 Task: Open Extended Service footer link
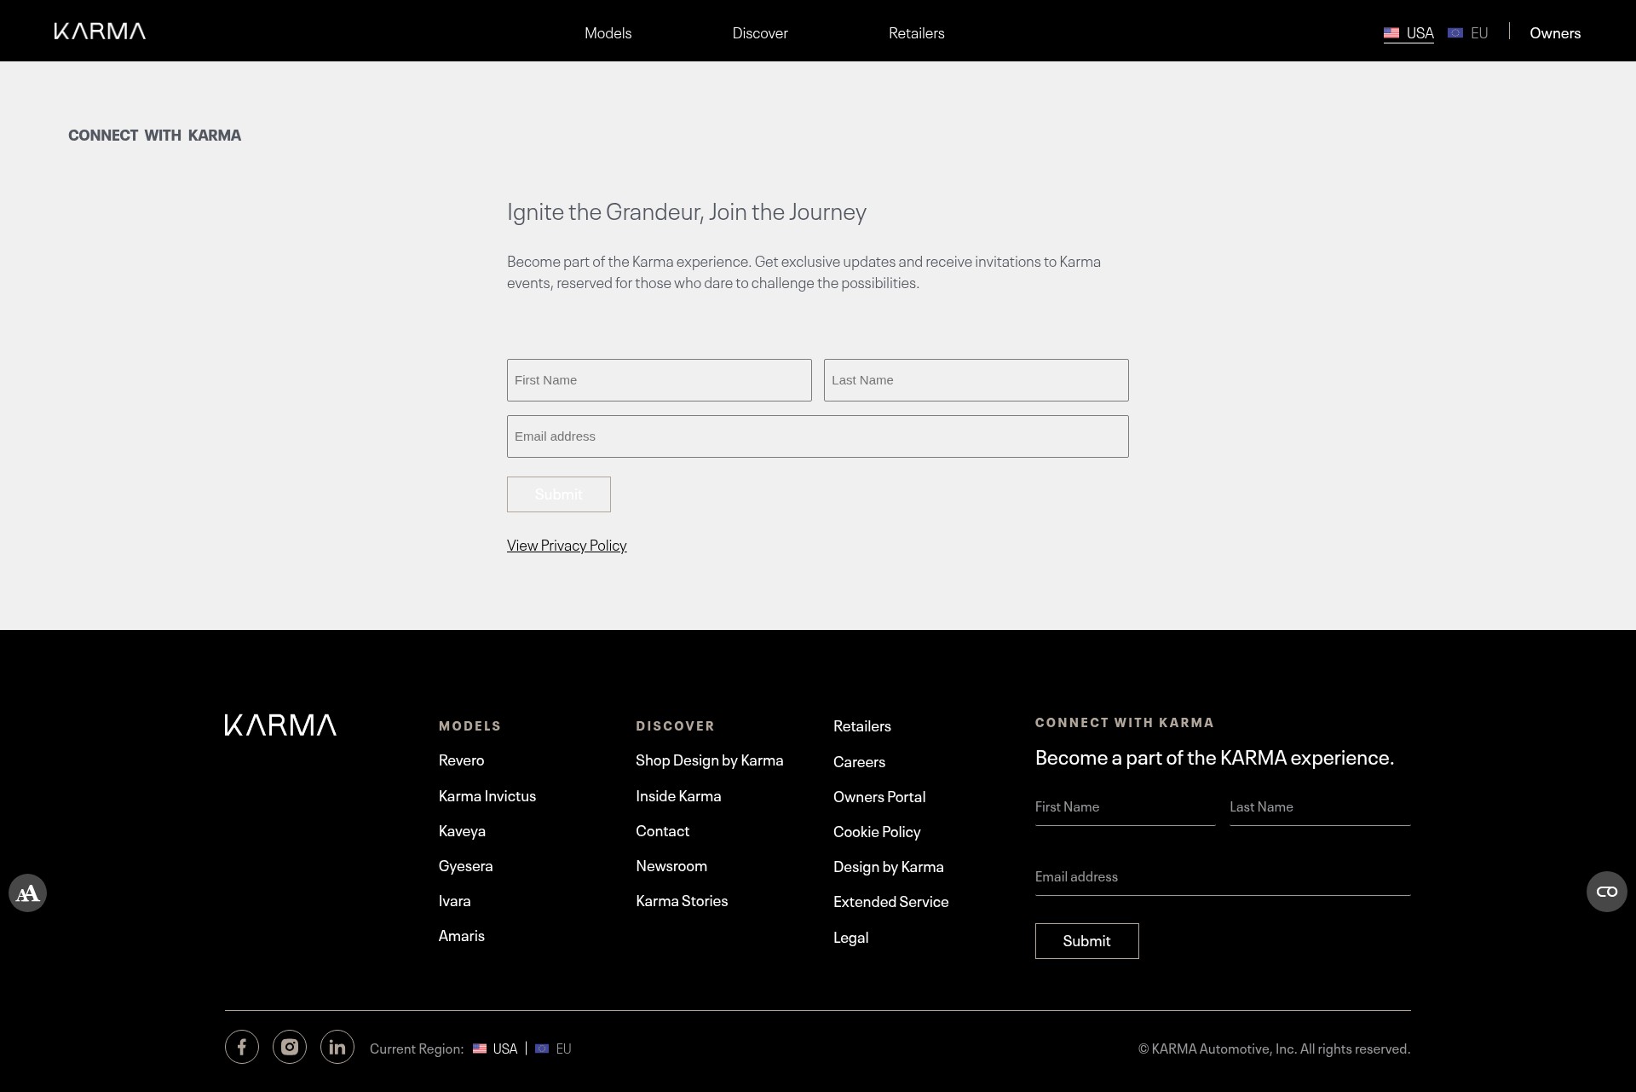point(890,902)
